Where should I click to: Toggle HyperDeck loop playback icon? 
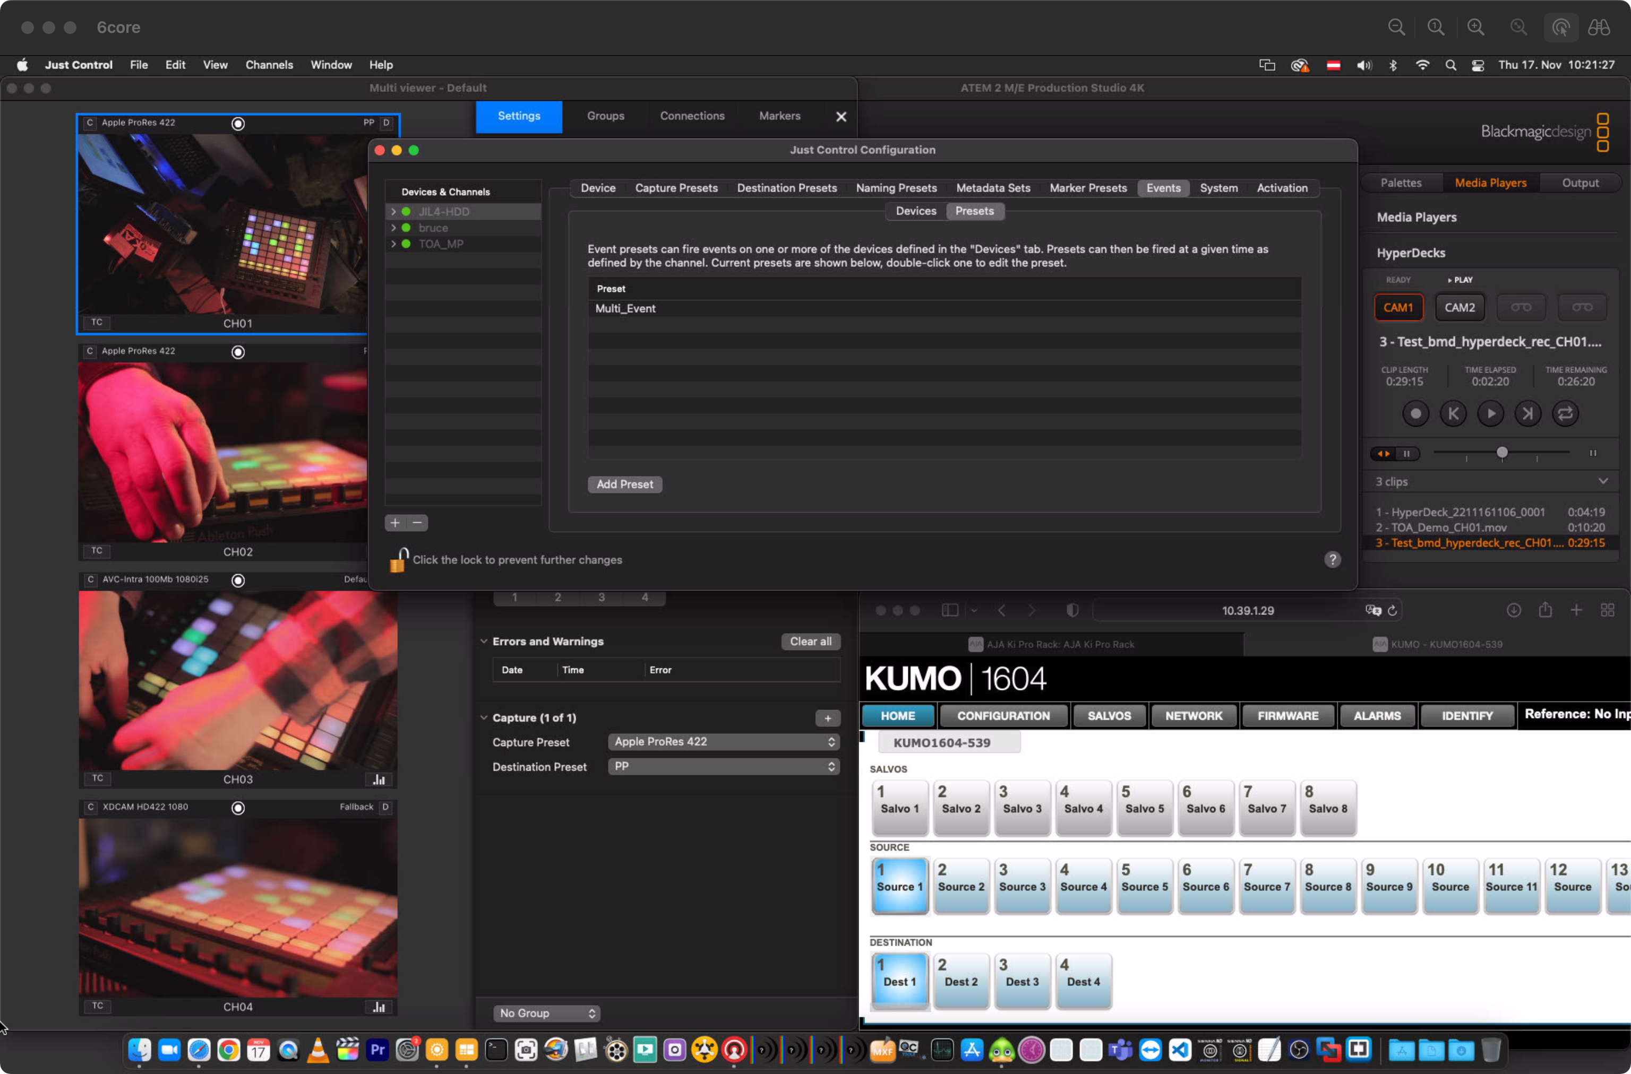[x=1565, y=414]
